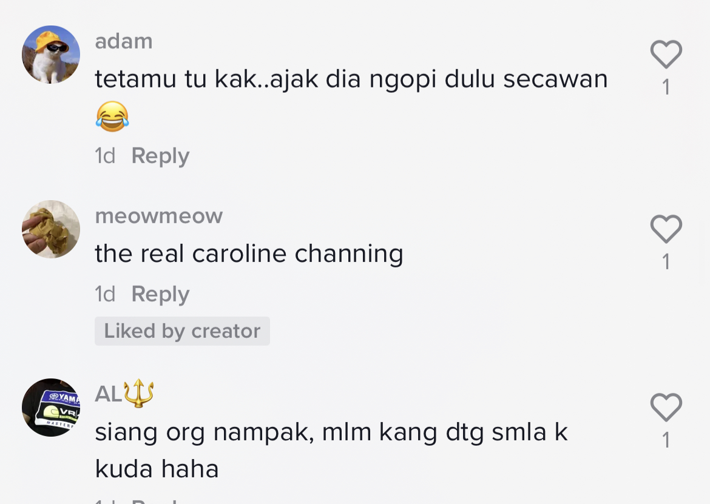Screen dimensions: 710x504
Task: Click the 'siang org nampak' comment text
Action: click(331, 432)
